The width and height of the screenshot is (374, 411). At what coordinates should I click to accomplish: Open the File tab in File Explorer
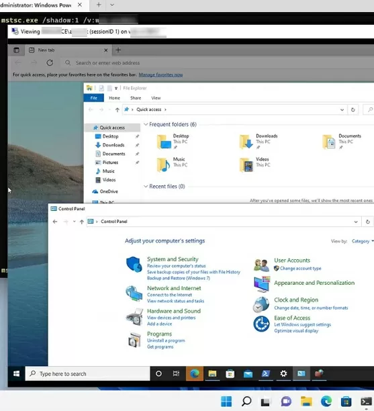93,98
